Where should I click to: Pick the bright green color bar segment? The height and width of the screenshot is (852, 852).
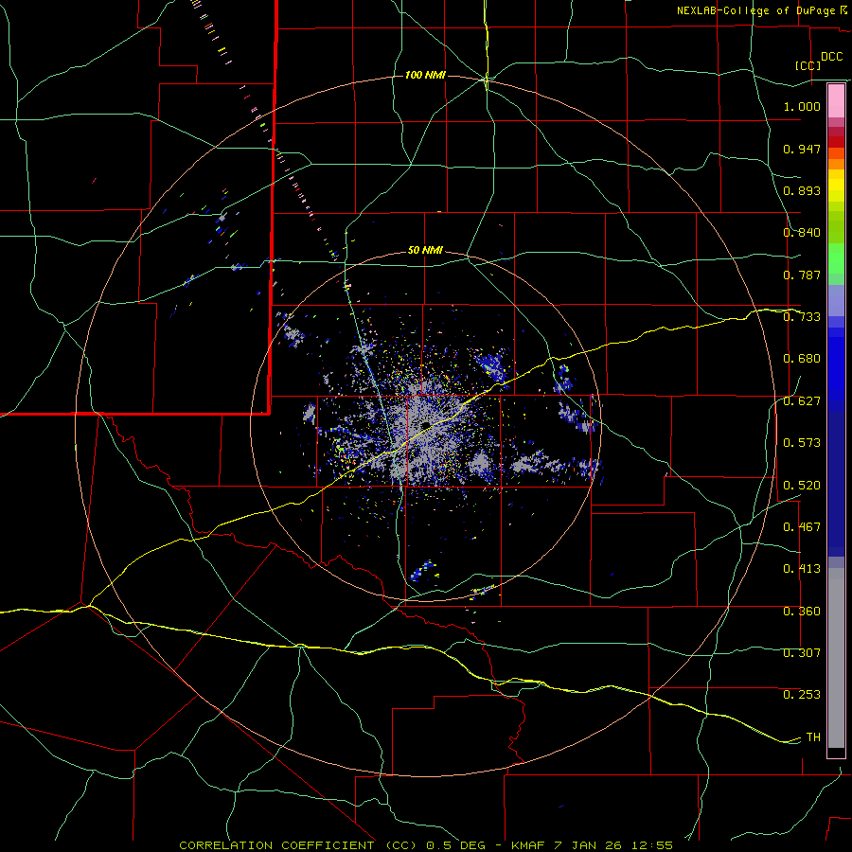tap(836, 258)
